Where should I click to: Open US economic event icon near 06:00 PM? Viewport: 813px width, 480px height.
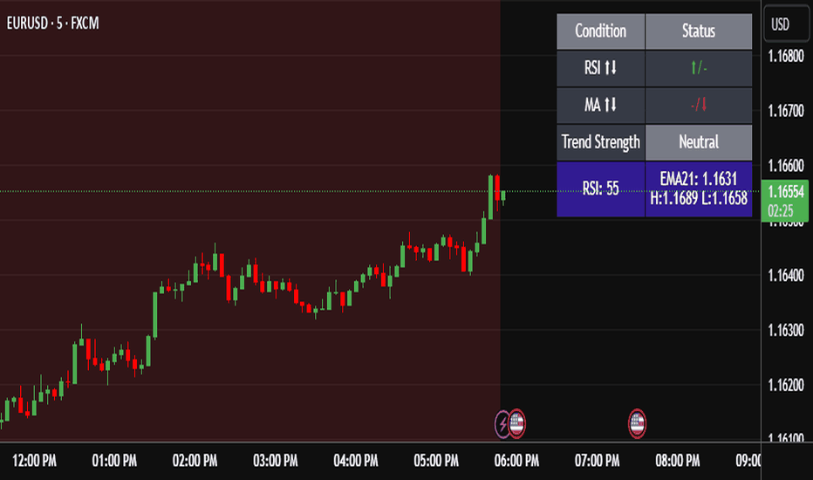coord(516,424)
